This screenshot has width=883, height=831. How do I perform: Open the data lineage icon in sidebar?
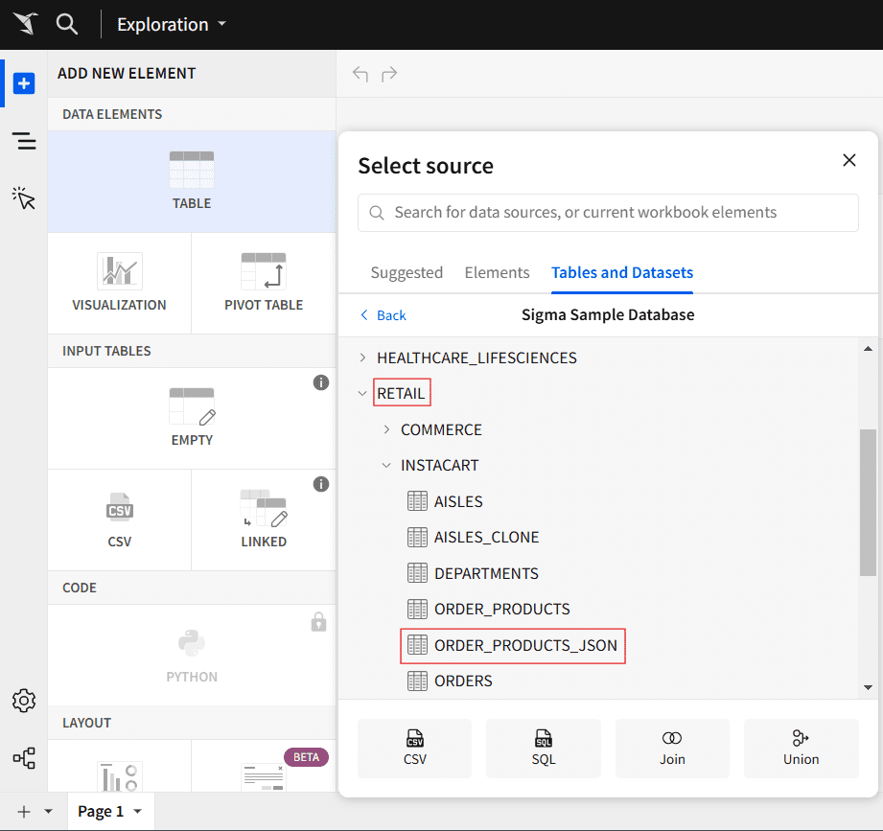[24, 759]
